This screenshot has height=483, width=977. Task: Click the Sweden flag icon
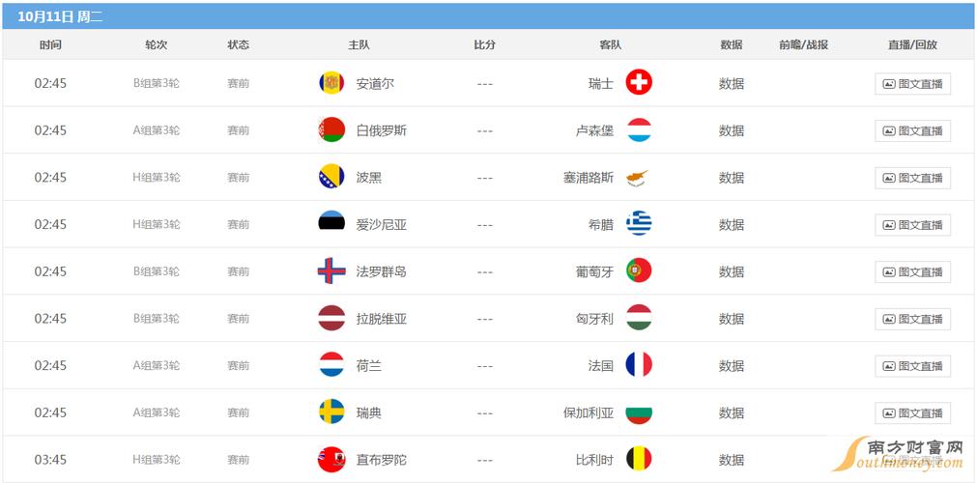click(331, 412)
